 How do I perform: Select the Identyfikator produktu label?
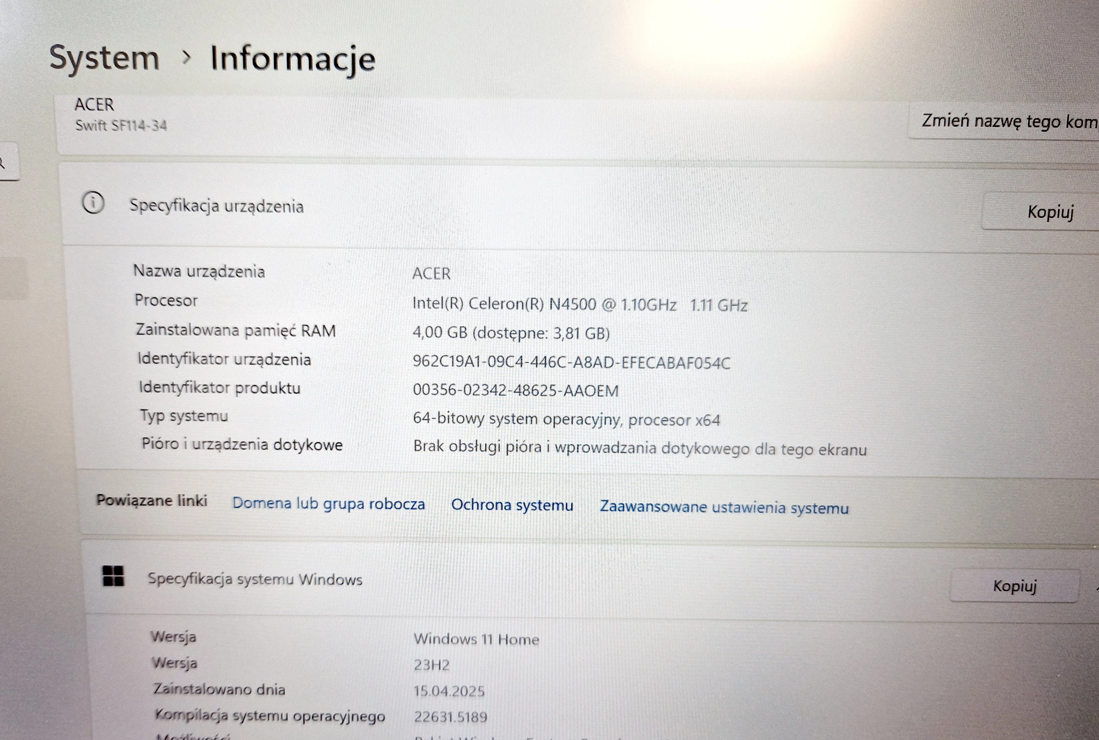[220, 387]
